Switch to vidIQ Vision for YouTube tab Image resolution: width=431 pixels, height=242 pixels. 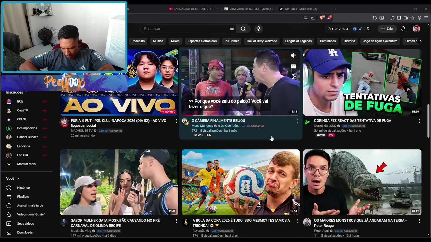[248, 9]
